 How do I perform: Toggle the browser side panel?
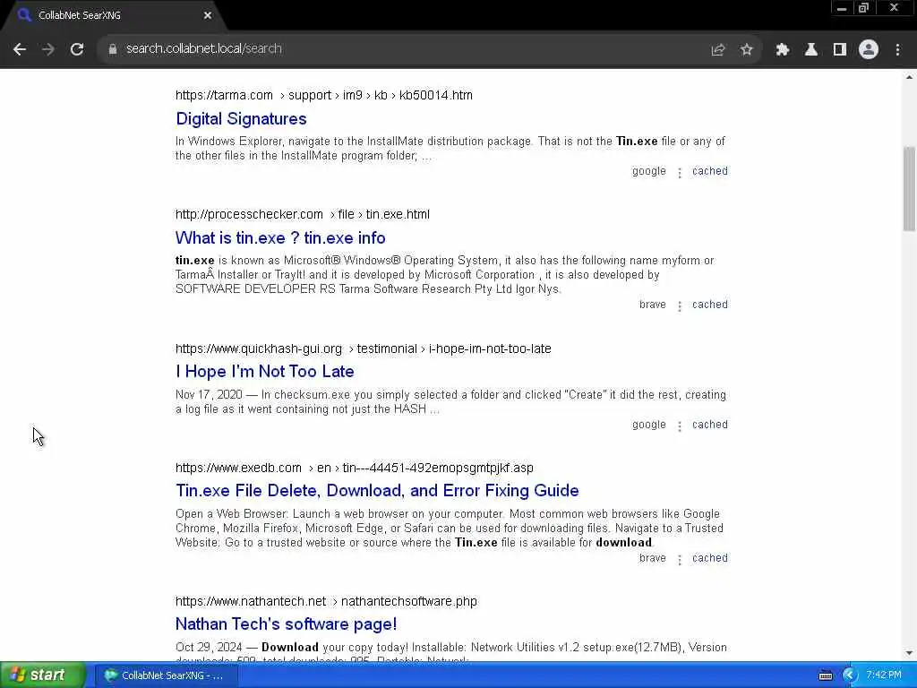coord(839,50)
